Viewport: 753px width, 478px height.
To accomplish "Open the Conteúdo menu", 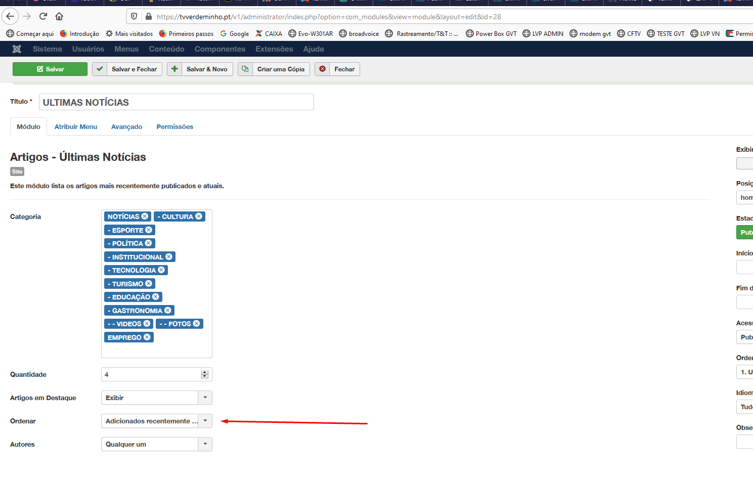I will click(x=166, y=49).
